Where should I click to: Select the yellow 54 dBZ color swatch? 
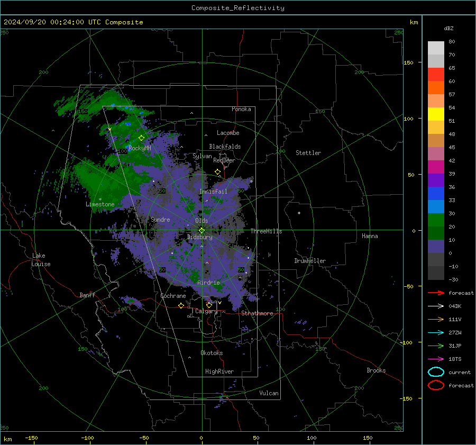pos(436,114)
